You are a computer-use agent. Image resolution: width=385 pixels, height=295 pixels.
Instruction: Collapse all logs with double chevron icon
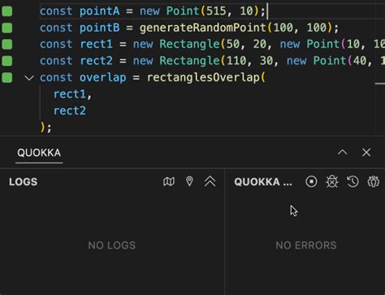210,181
